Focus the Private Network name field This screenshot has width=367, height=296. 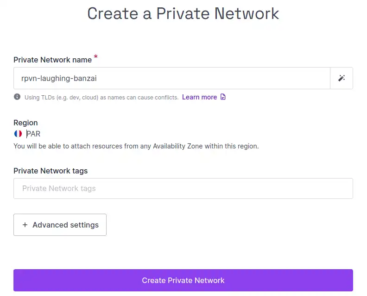[172, 78]
